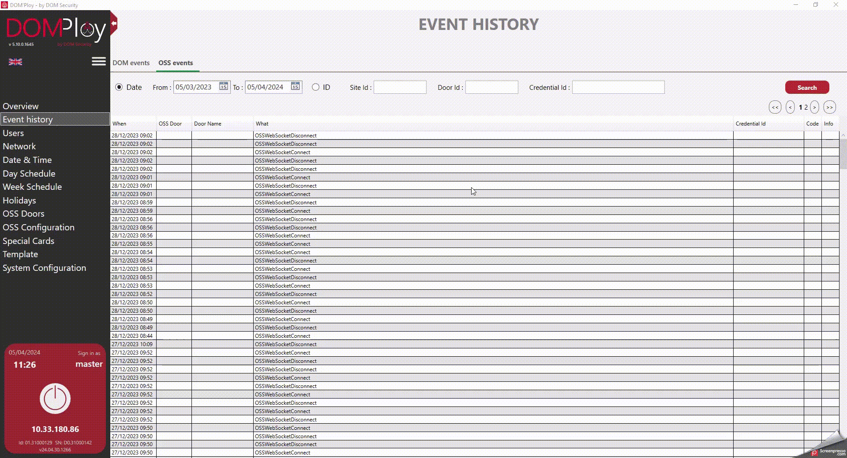Screen dimensions: 847x458
Task: Open OSS Doors in the sidebar
Action: click(23, 214)
